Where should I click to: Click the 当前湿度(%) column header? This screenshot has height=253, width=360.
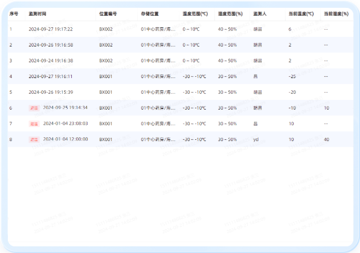click(336, 14)
